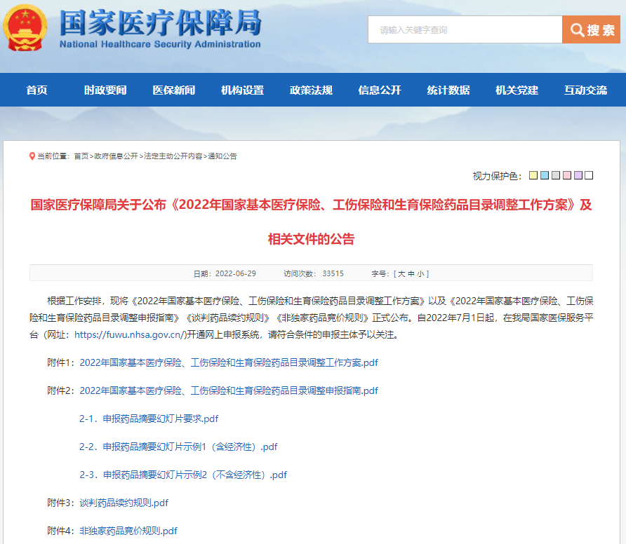Click the date text 2022-06-29
626x544 pixels.
236,274
